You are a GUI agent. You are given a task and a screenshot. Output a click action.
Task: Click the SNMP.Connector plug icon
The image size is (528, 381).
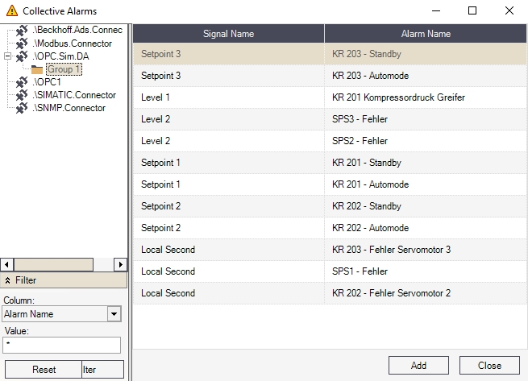coord(23,108)
